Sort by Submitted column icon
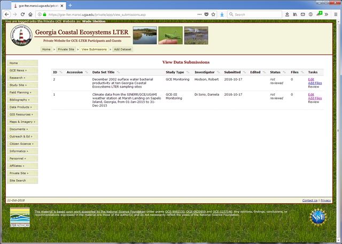 (x=245, y=72)
